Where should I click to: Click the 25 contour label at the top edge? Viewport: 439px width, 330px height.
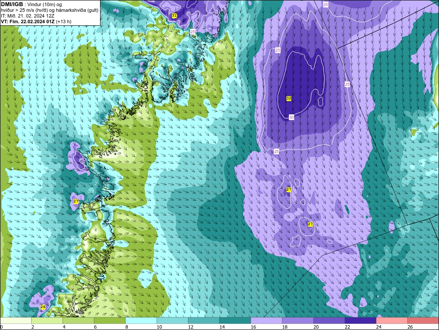(326, 5)
